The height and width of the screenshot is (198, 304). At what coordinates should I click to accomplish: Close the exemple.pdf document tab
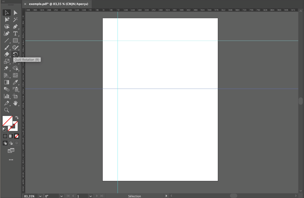pyautogui.click(x=25, y=4)
